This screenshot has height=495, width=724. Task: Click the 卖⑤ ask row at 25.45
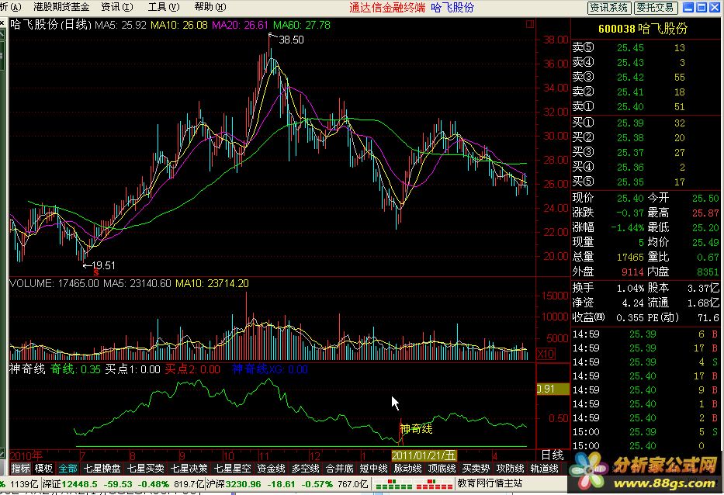[629, 47]
